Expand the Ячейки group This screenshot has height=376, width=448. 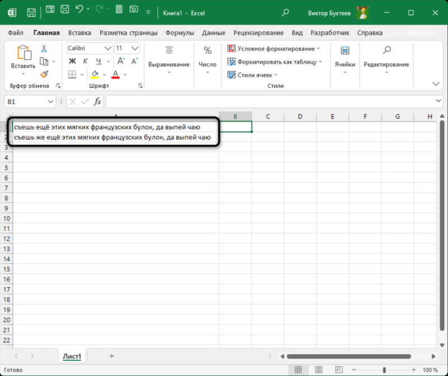[x=345, y=60]
